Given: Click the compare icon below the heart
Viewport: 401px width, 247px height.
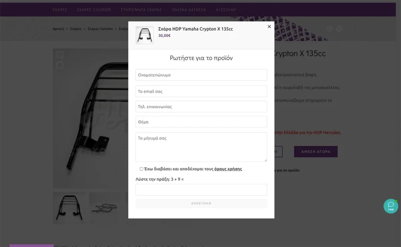Looking at the screenshot, I should pyautogui.click(x=60, y=65).
